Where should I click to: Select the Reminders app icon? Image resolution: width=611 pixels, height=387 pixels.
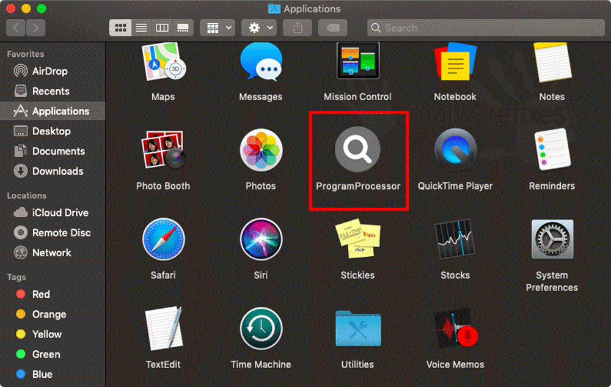pos(552,150)
